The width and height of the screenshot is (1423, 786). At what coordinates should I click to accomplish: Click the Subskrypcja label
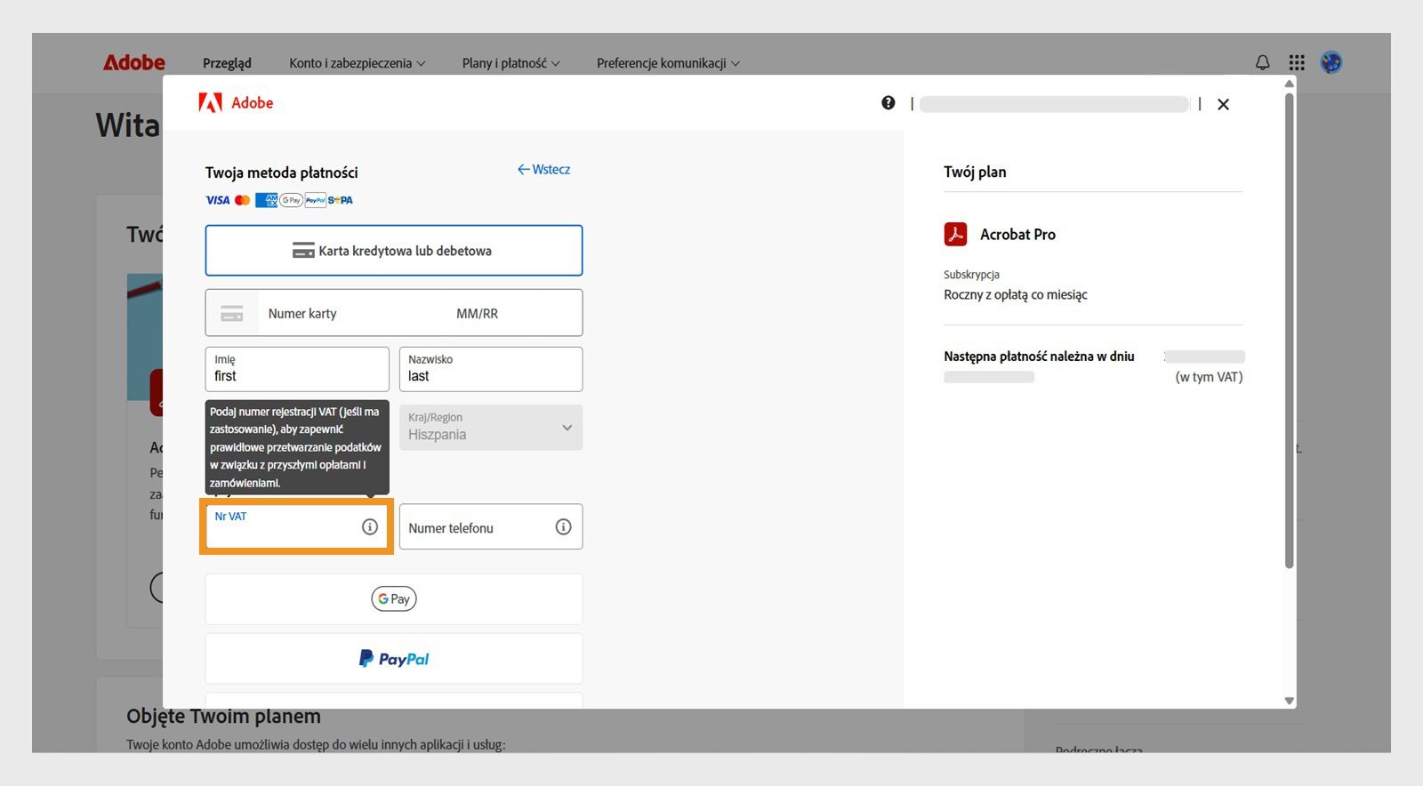tap(971, 275)
